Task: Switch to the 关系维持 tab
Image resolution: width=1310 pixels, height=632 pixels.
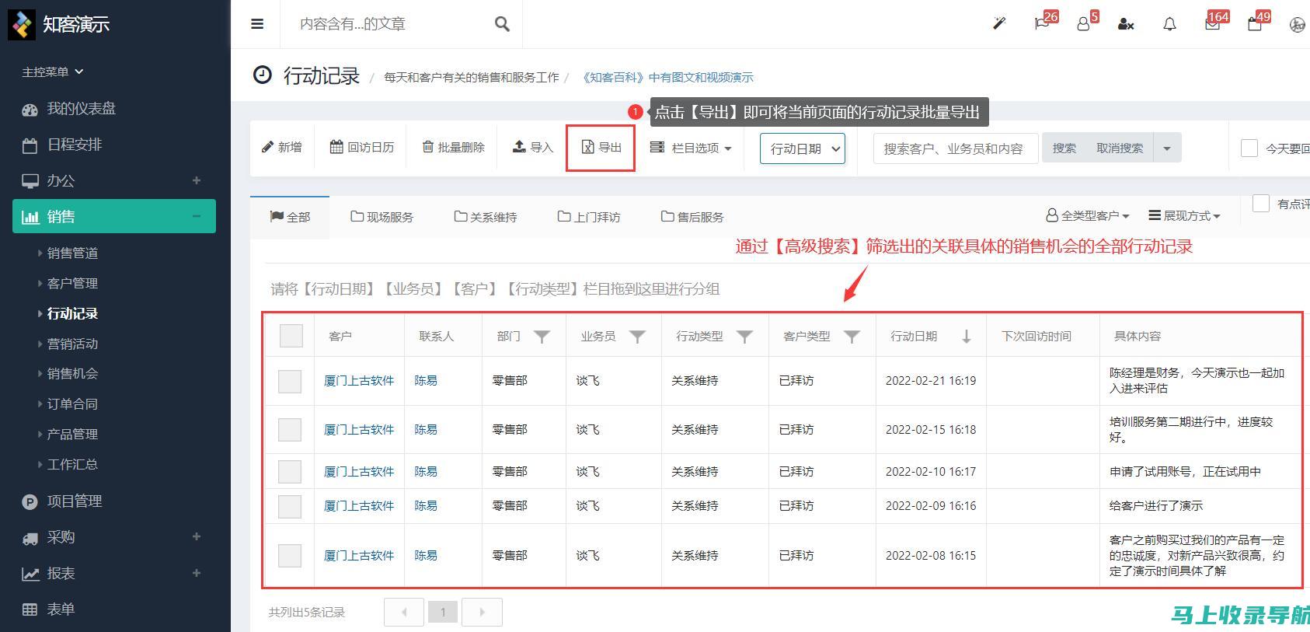Action: (486, 217)
